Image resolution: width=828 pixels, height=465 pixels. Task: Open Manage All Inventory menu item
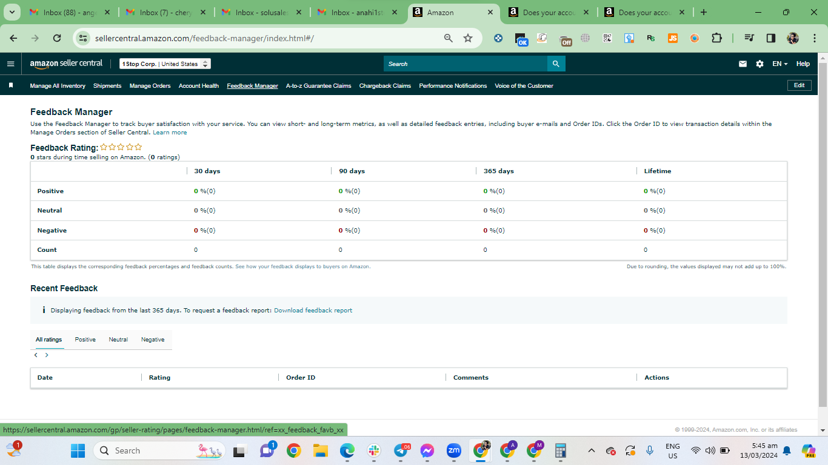[58, 86]
